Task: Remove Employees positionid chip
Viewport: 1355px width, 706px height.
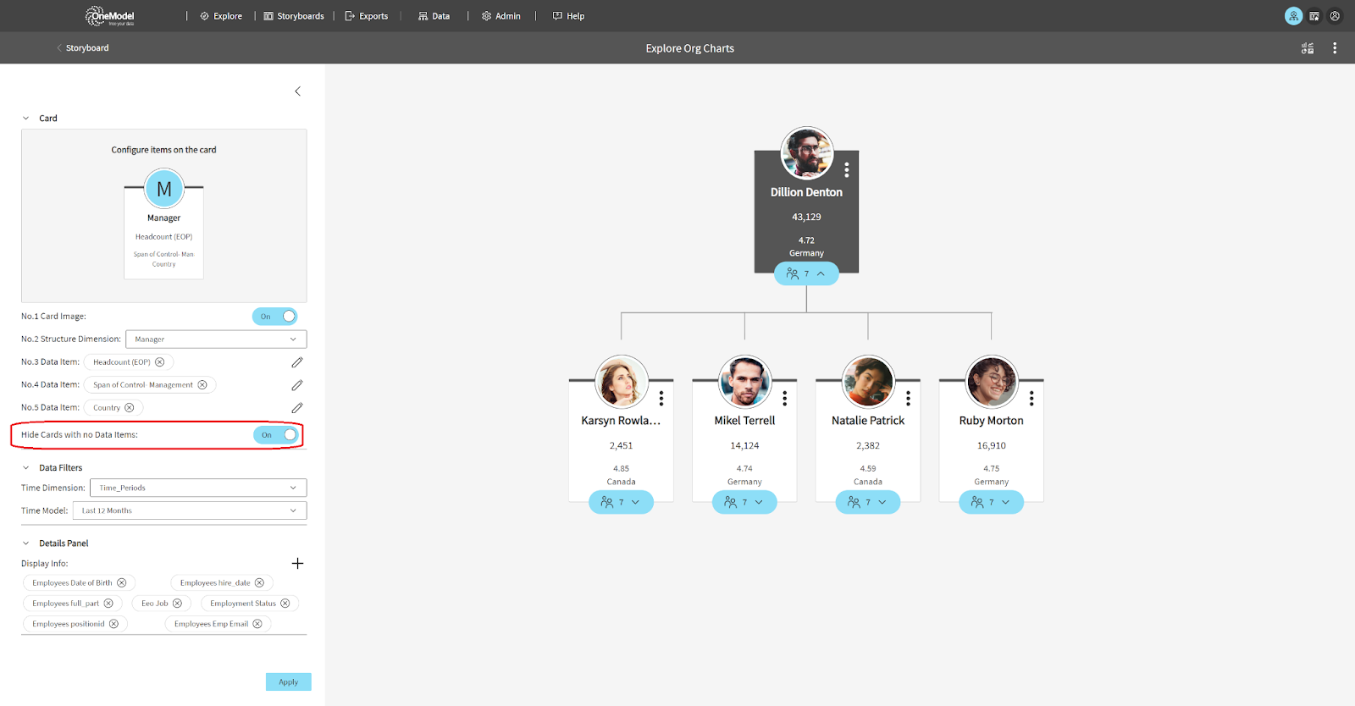Action: (x=113, y=624)
